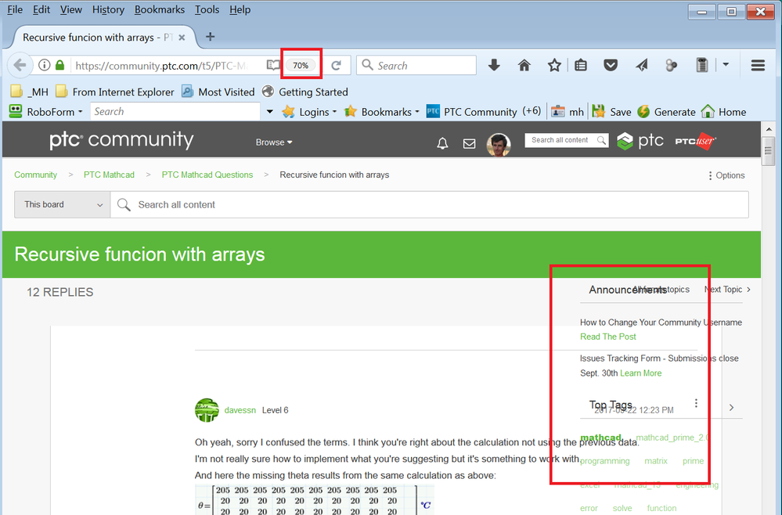Open the messages envelope icon

coord(469,143)
